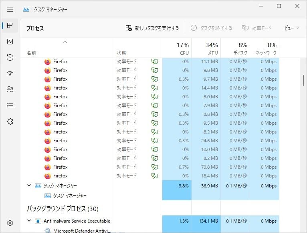The width and height of the screenshot is (307, 233).
Task: Click the 効率モード toolbar button
Action: (257, 28)
